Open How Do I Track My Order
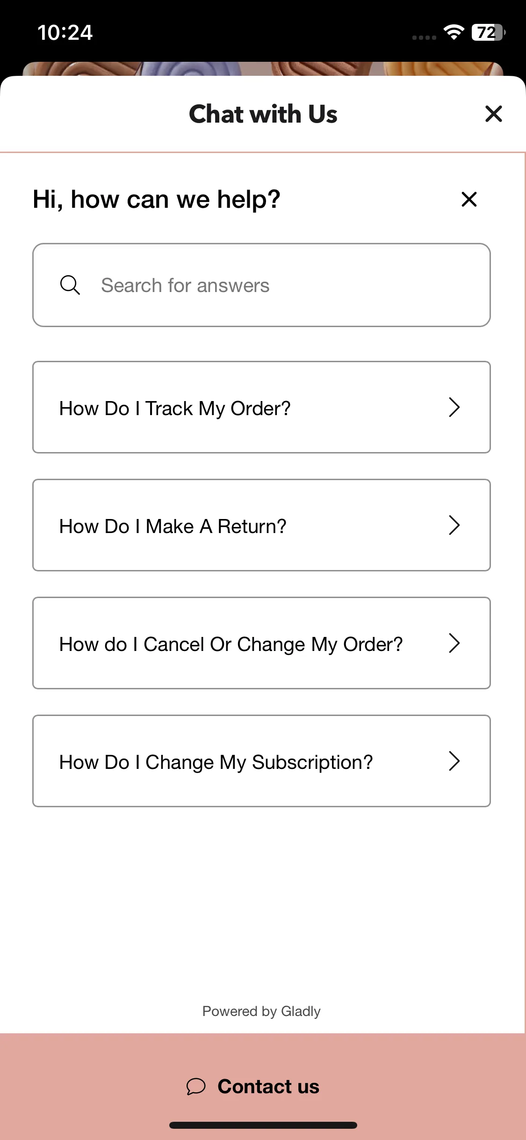526x1140 pixels. (x=261, y=407)
